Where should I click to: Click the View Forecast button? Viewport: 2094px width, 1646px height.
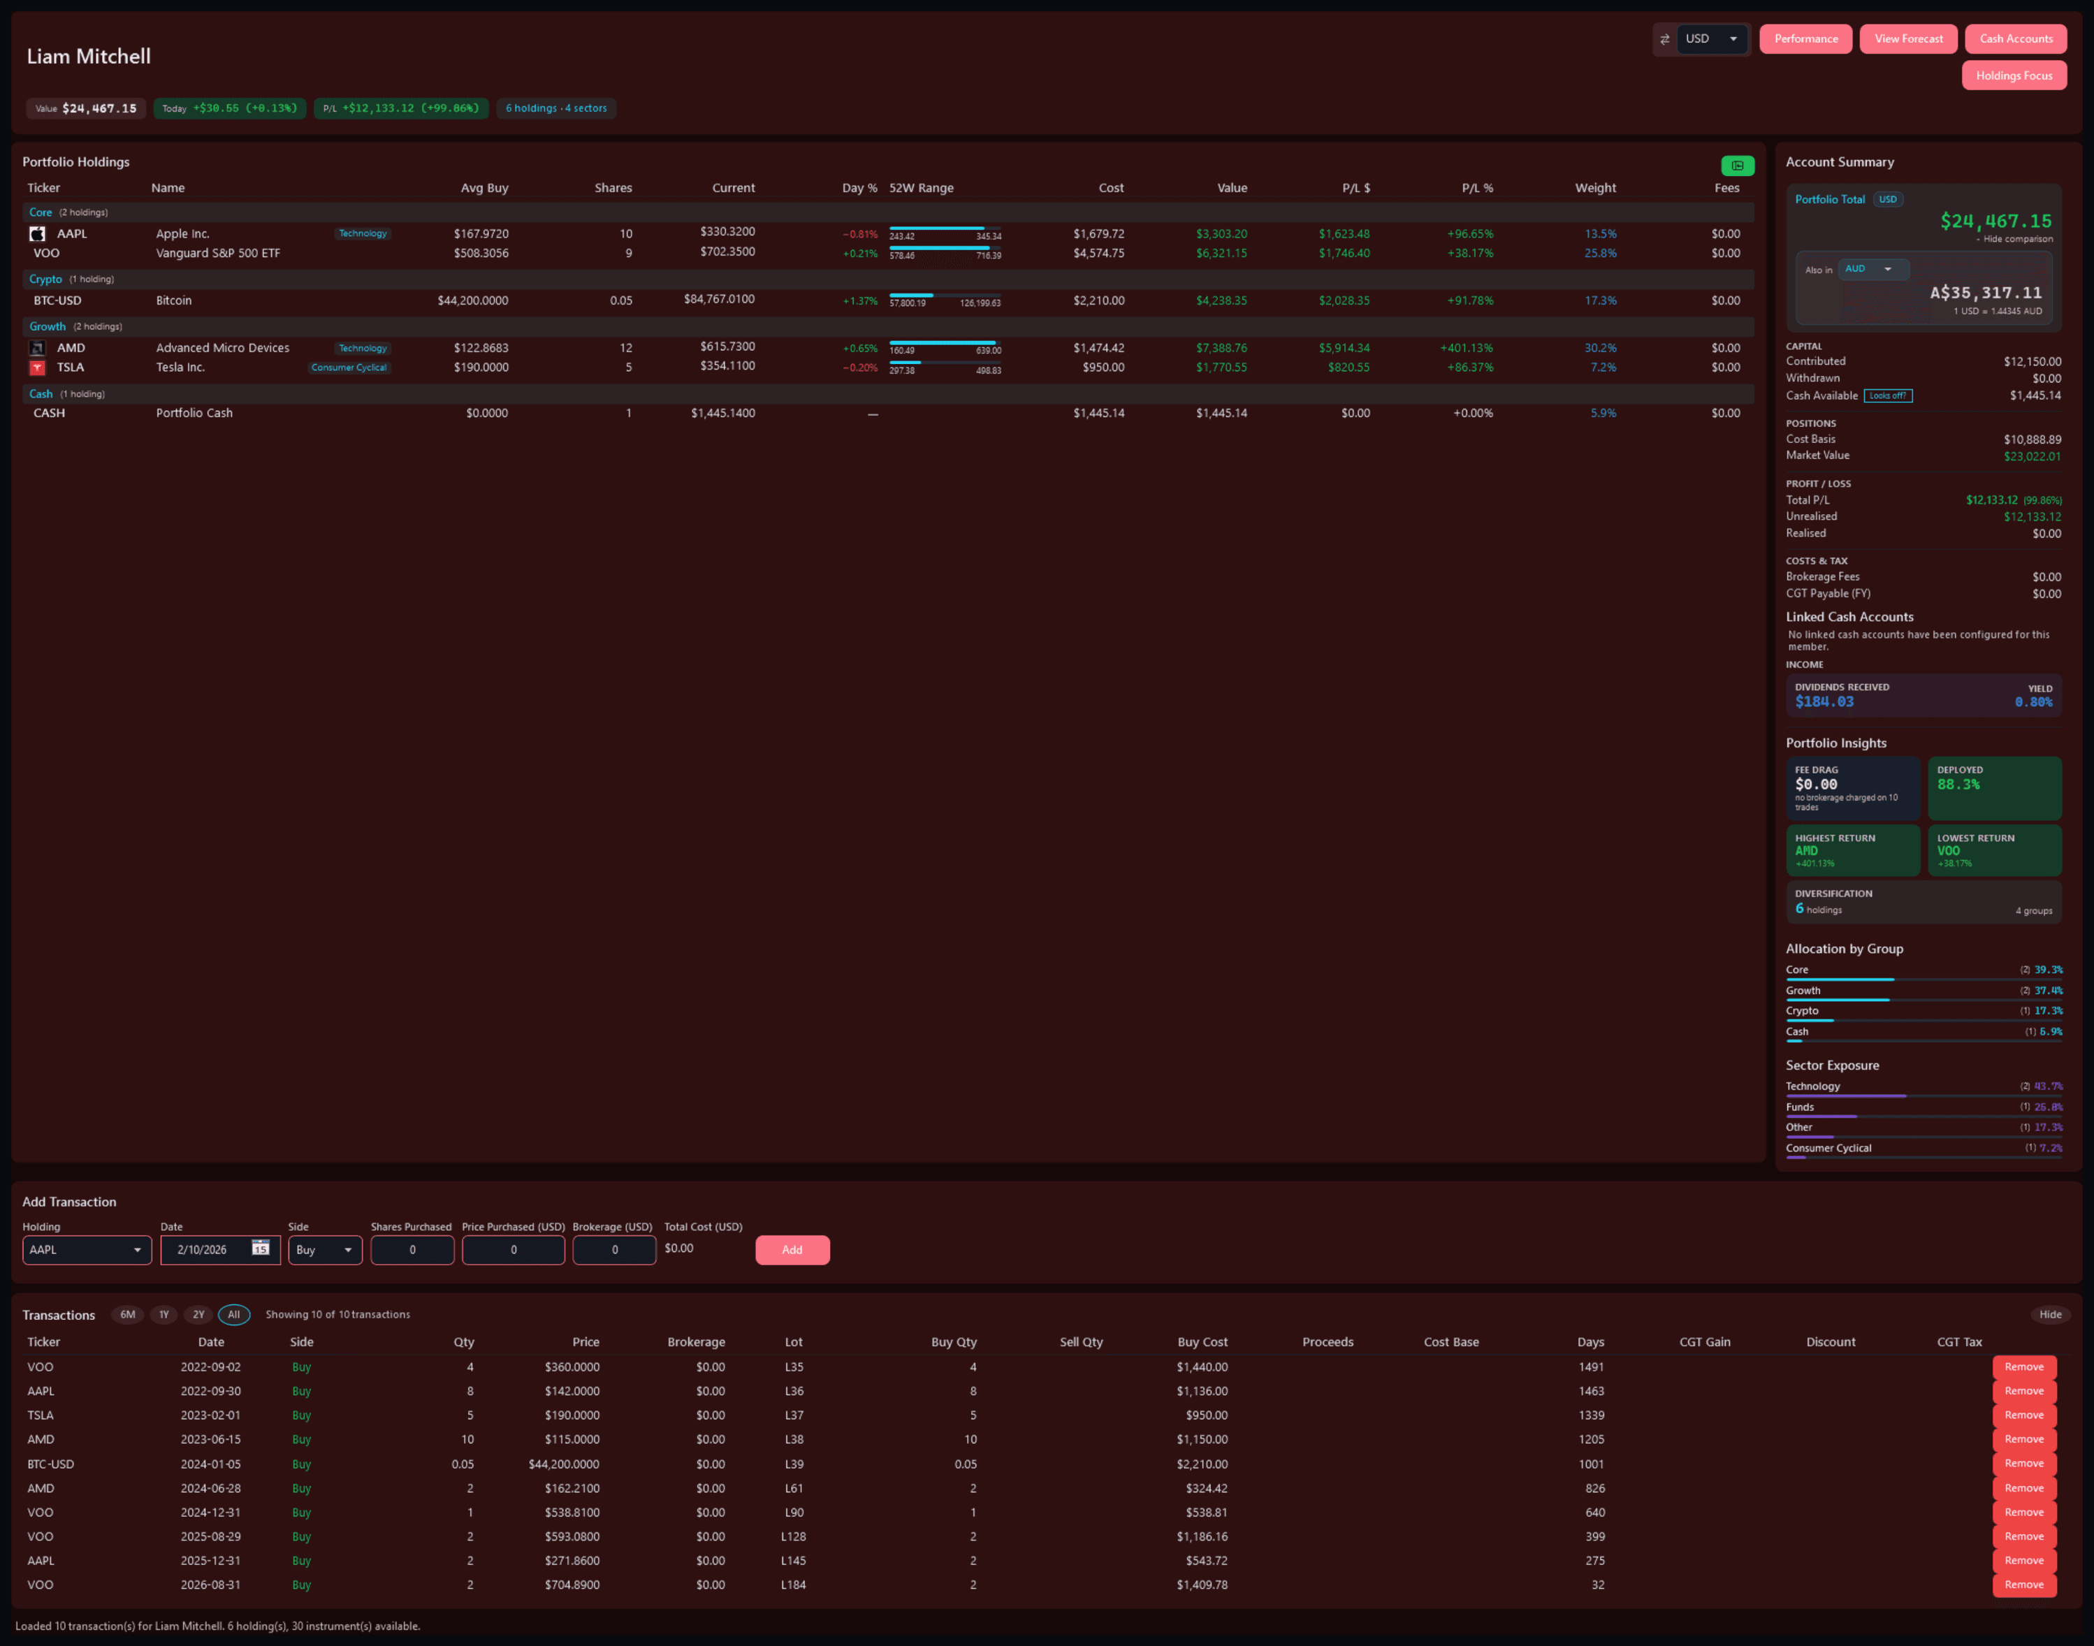click(x=1908, y=40)
